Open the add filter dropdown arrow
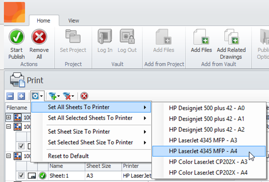The image size is (269, 182). click(58, 96)
